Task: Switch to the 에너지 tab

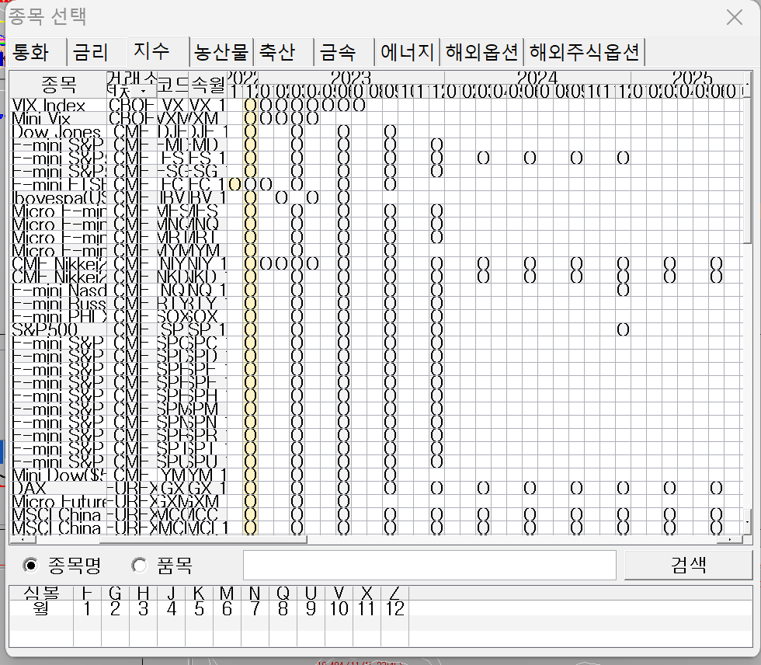Action: pos(408,52)
